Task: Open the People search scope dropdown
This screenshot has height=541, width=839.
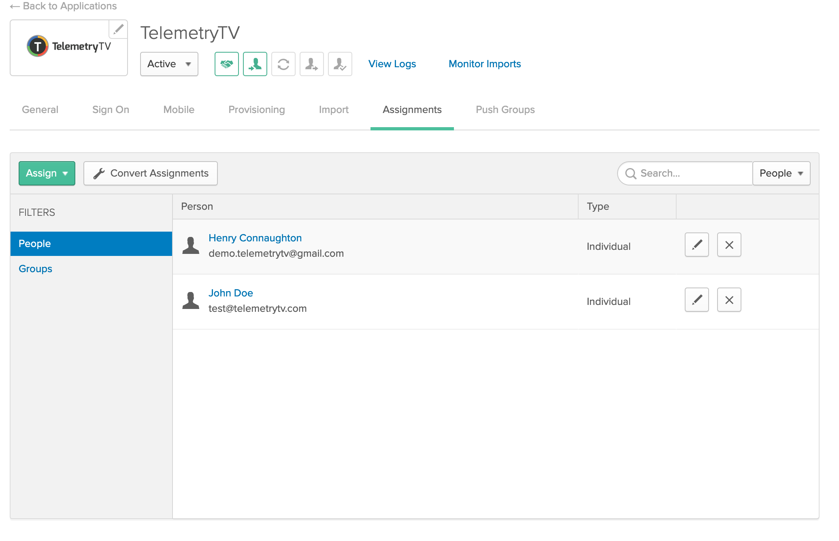Action: [781, 173]
